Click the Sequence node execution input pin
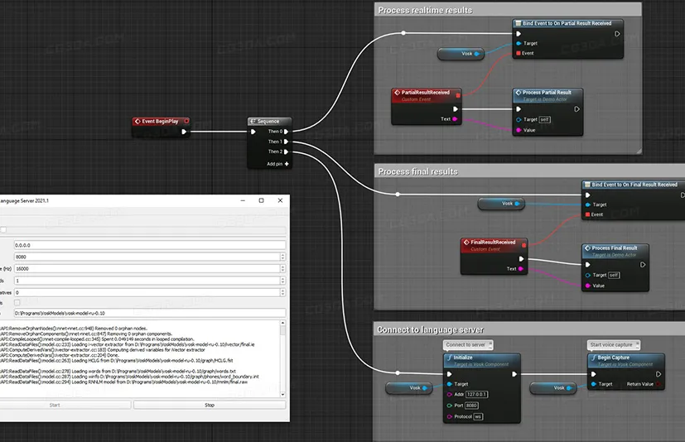 coord(253,132)
